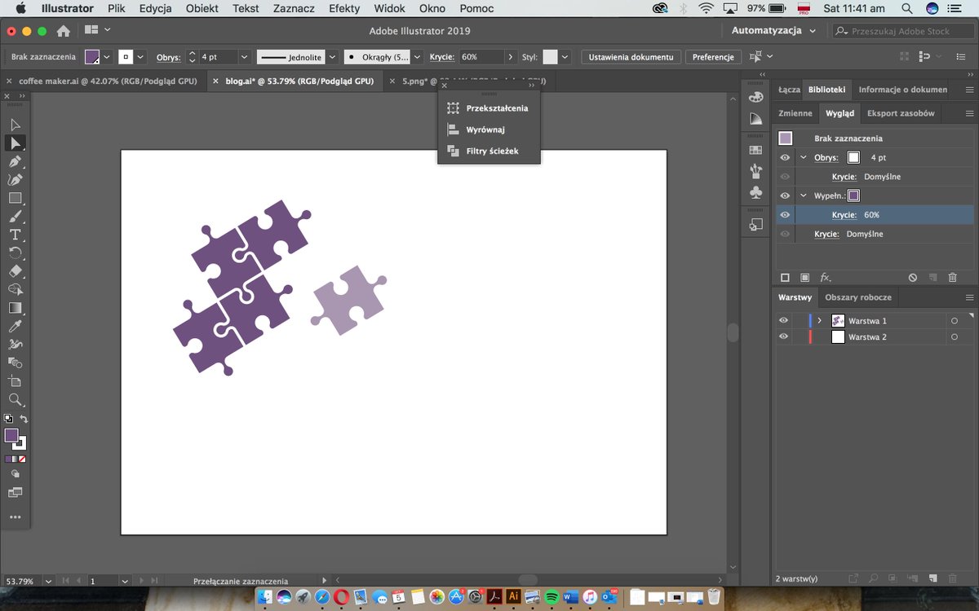Toggle visibility of Wypełn. appearance row

(785, 196)
